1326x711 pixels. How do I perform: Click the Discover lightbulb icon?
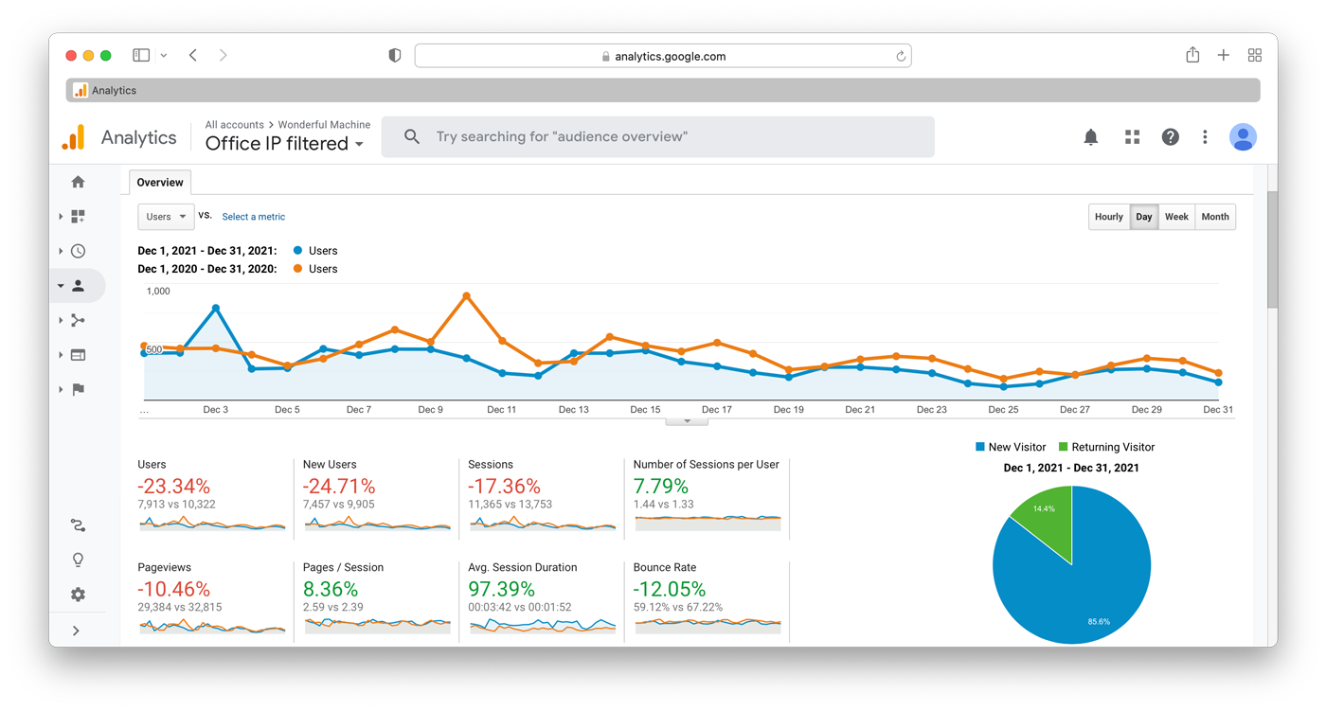click(x=78, y=560)
